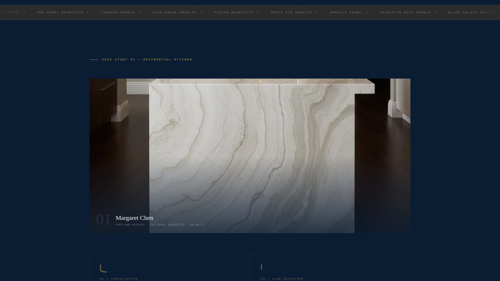Screen dimensions: 500x281
Task: Open the Taj Mahal quartzite island photo
Action: click(x=250, y=156)
